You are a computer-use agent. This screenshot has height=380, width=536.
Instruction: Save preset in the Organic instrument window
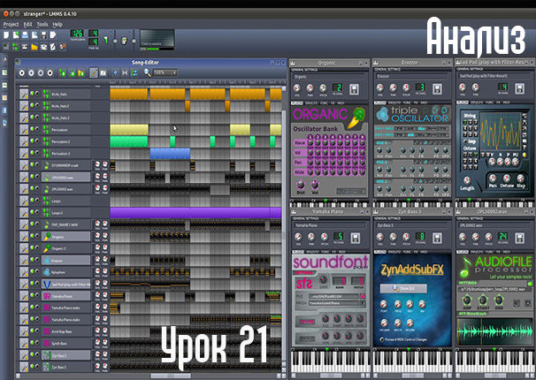point(354,89)
